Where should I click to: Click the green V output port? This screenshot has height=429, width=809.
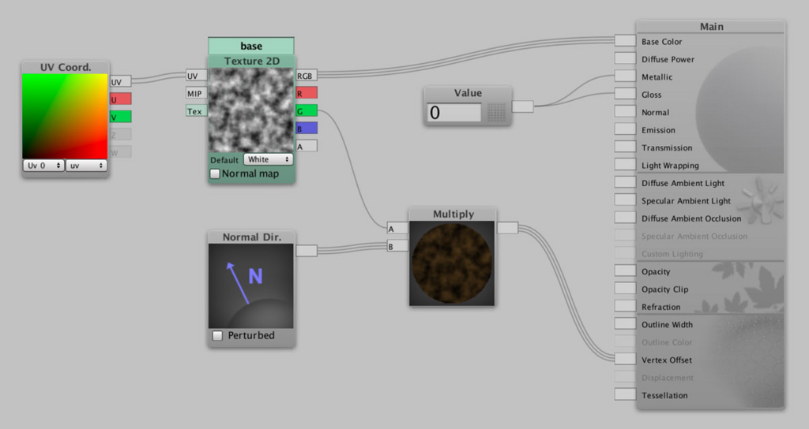tap(121, 117)
